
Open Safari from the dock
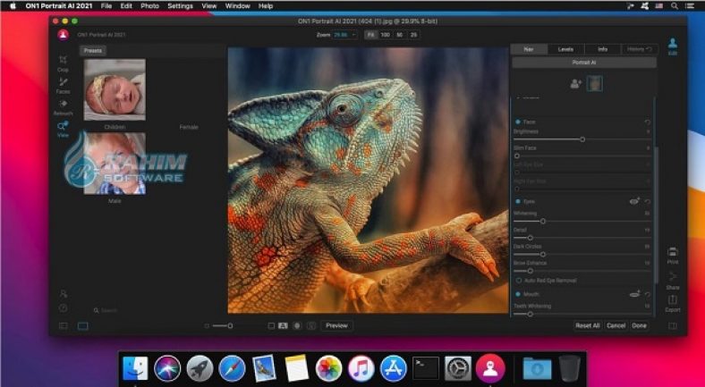232,368
